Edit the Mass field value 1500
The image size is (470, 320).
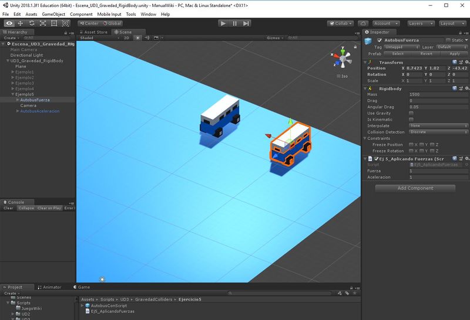(438, 94)
